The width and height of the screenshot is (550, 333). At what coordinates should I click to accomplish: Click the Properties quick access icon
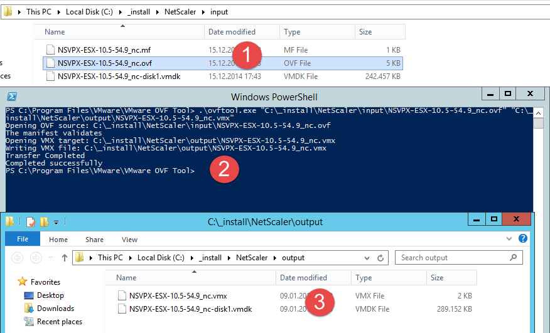click(31, 222)
